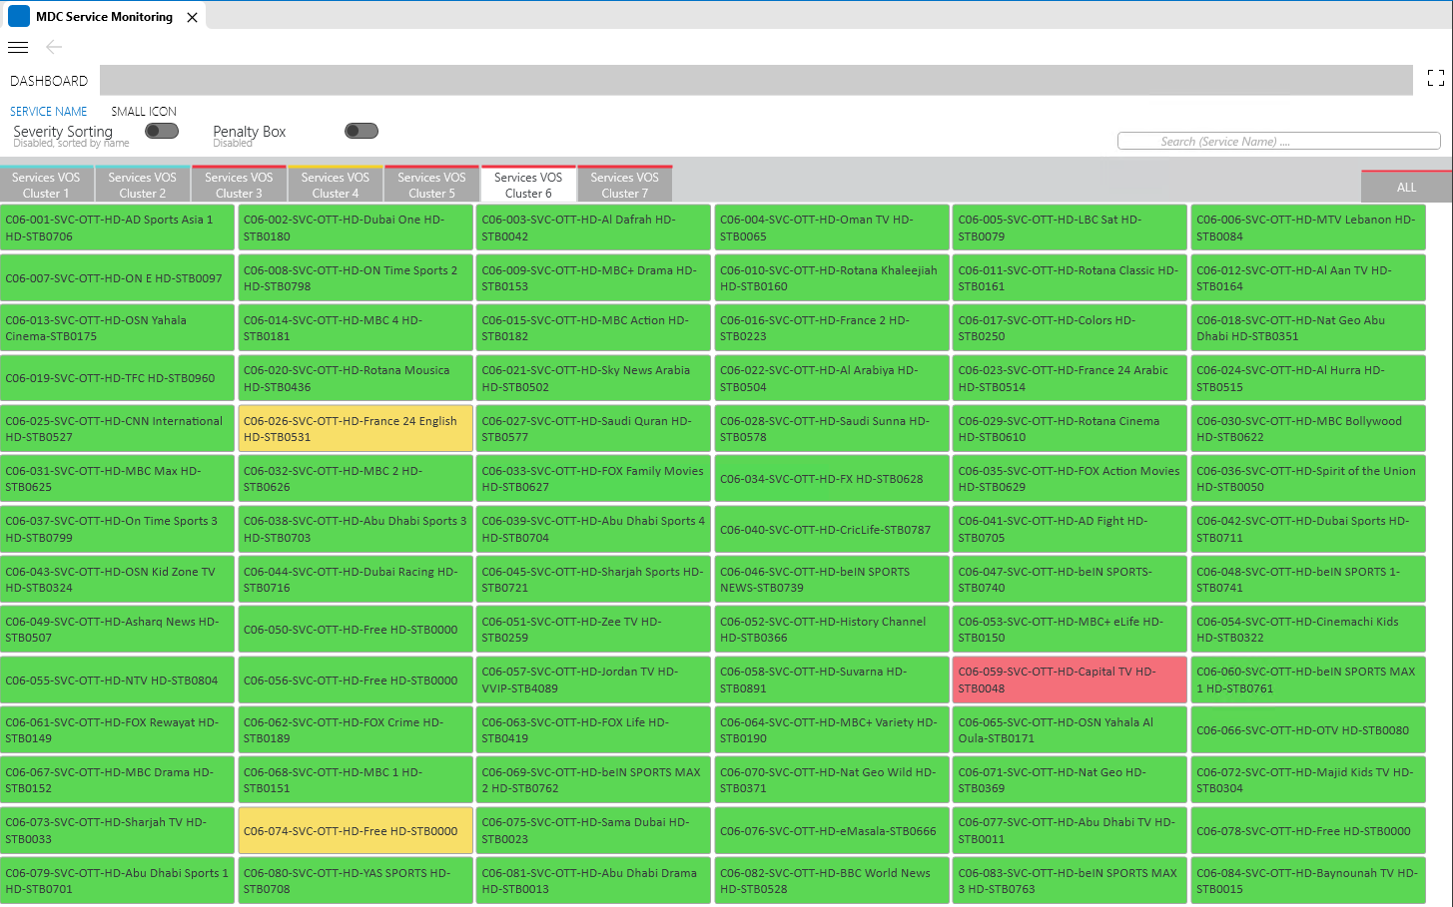Image resolution: width=1453 pixels, height=907 pixels.
Task: Select C06-041 AD Fight HD tile
Action: click(x=1070, y=529)
